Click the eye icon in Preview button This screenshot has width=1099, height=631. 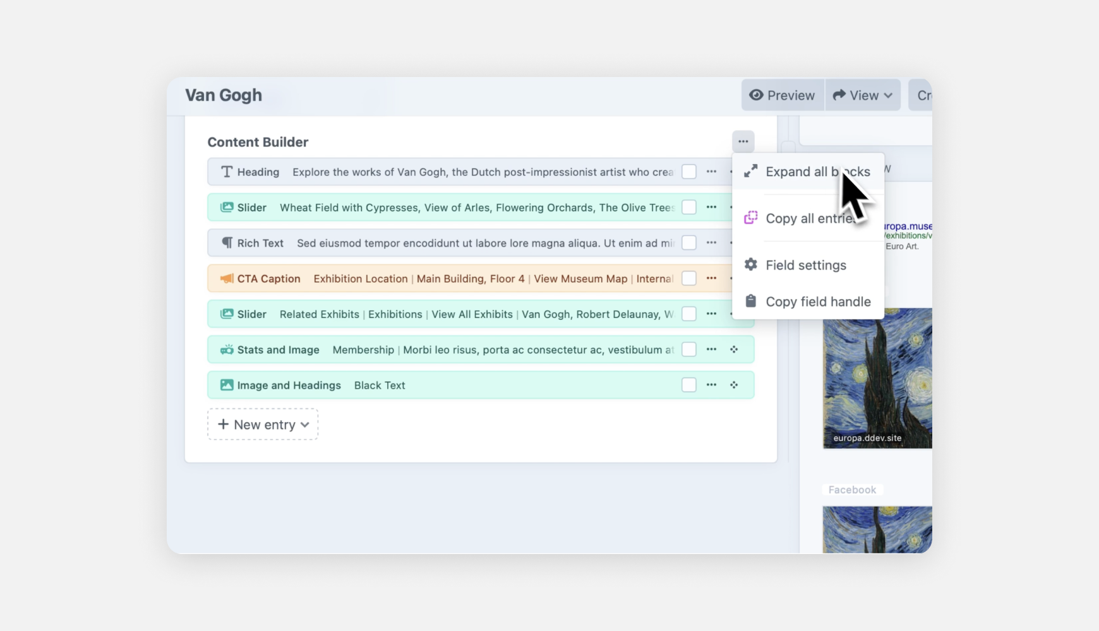pyautogui.click(x=756, y=95)
